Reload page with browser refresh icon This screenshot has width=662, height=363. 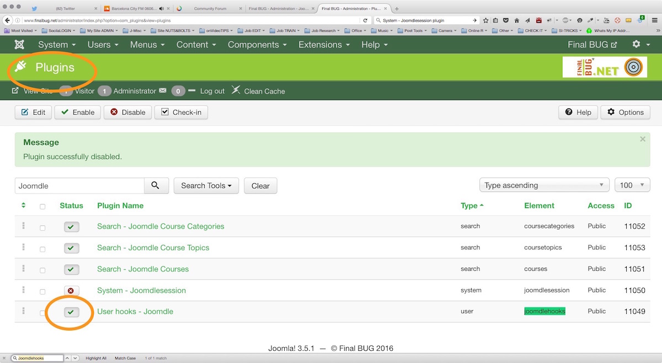pyautogui.click(x=365, y=20)
